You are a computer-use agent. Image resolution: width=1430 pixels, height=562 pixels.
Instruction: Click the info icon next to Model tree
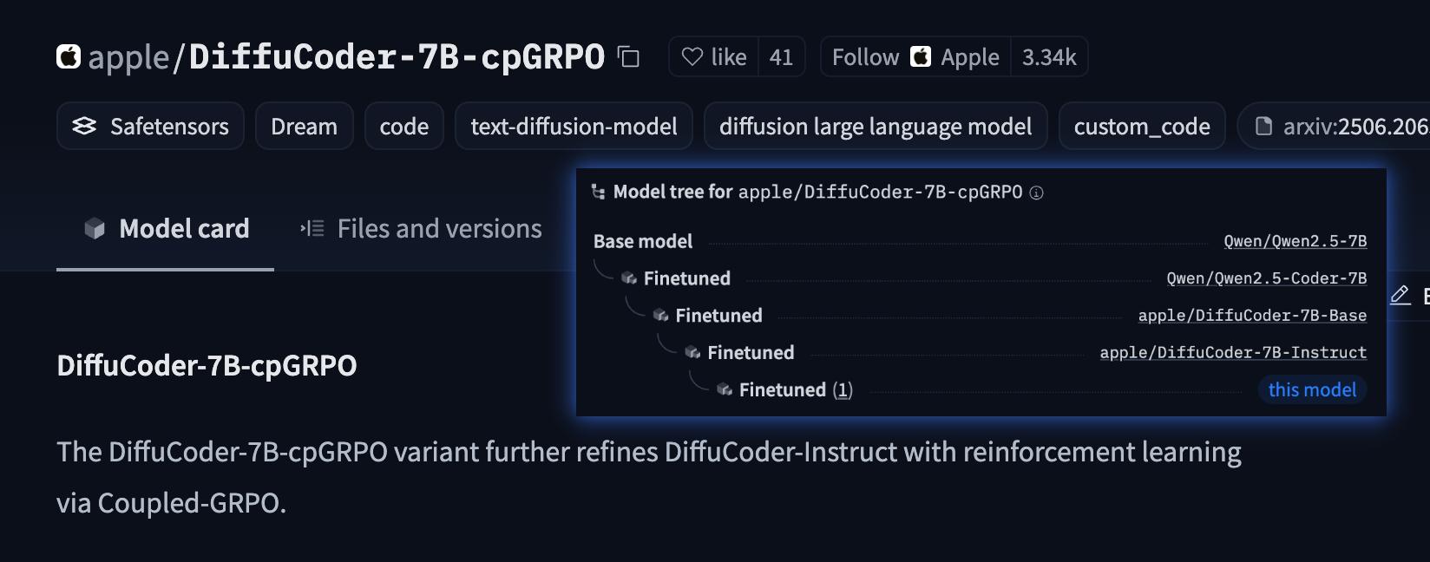click(1037, 193)
